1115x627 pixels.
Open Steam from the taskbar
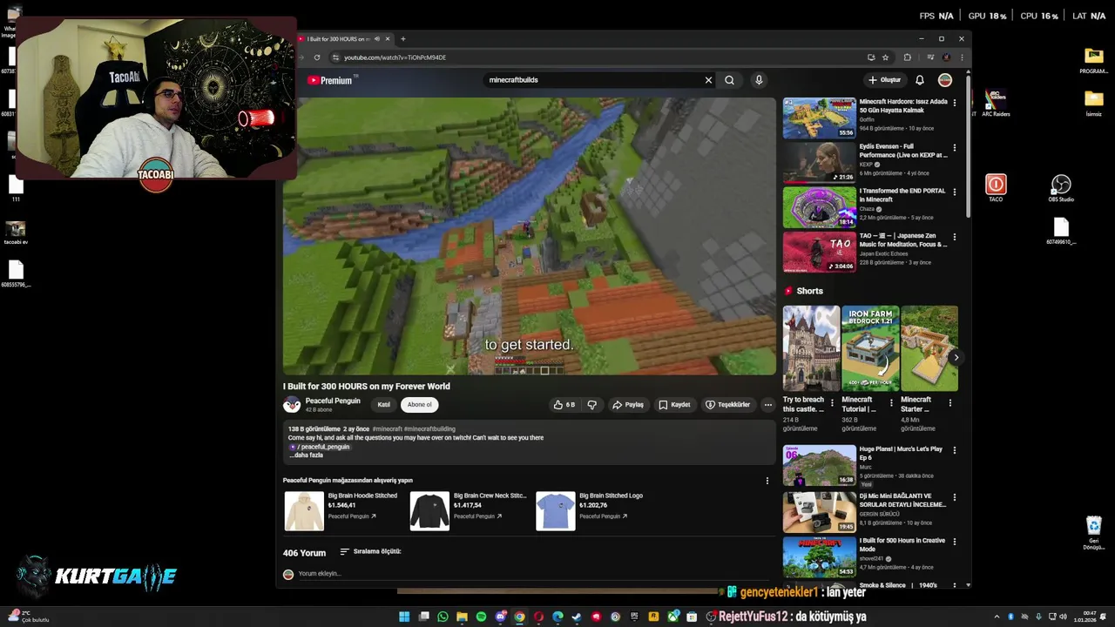577,617
